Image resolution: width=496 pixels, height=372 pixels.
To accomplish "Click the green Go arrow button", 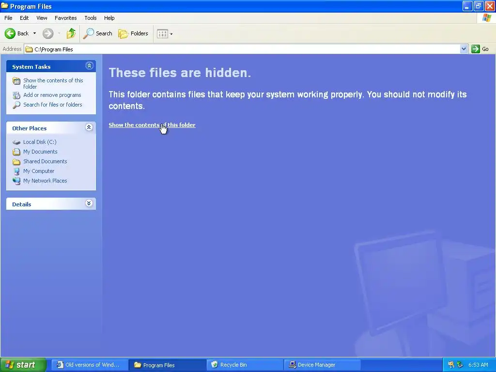I will [476, 49].
